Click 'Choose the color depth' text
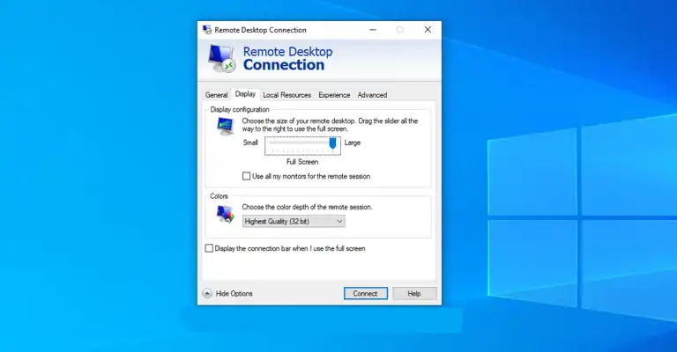The width and height of the screenshot is (677, 352). (x=307, y=207)
